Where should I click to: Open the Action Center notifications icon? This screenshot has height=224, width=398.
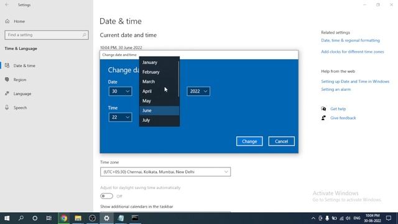[x=389, y=218]
